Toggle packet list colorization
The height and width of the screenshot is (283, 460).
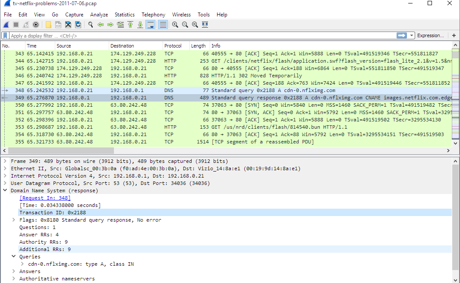click(163, 25)
